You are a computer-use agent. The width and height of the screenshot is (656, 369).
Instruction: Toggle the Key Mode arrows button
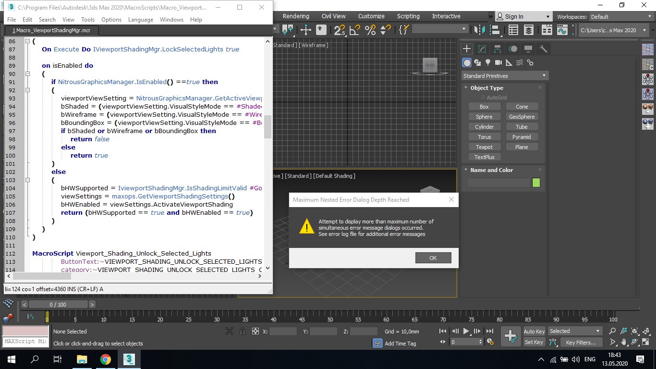(x=443, y=342)
